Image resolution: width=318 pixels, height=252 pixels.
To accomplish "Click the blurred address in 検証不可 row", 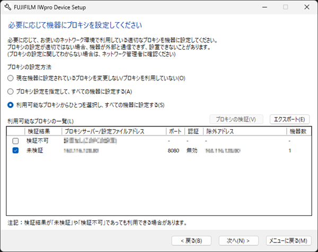I will (90, 141).
